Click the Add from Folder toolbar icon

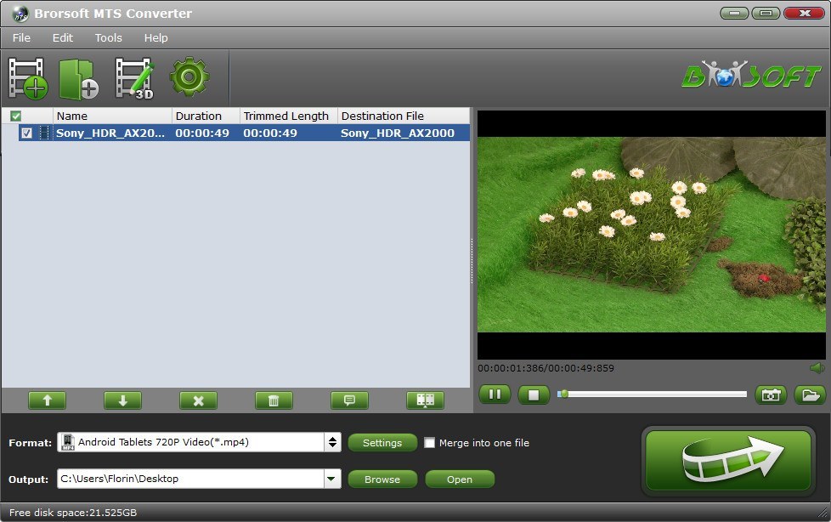pos(78,79)
